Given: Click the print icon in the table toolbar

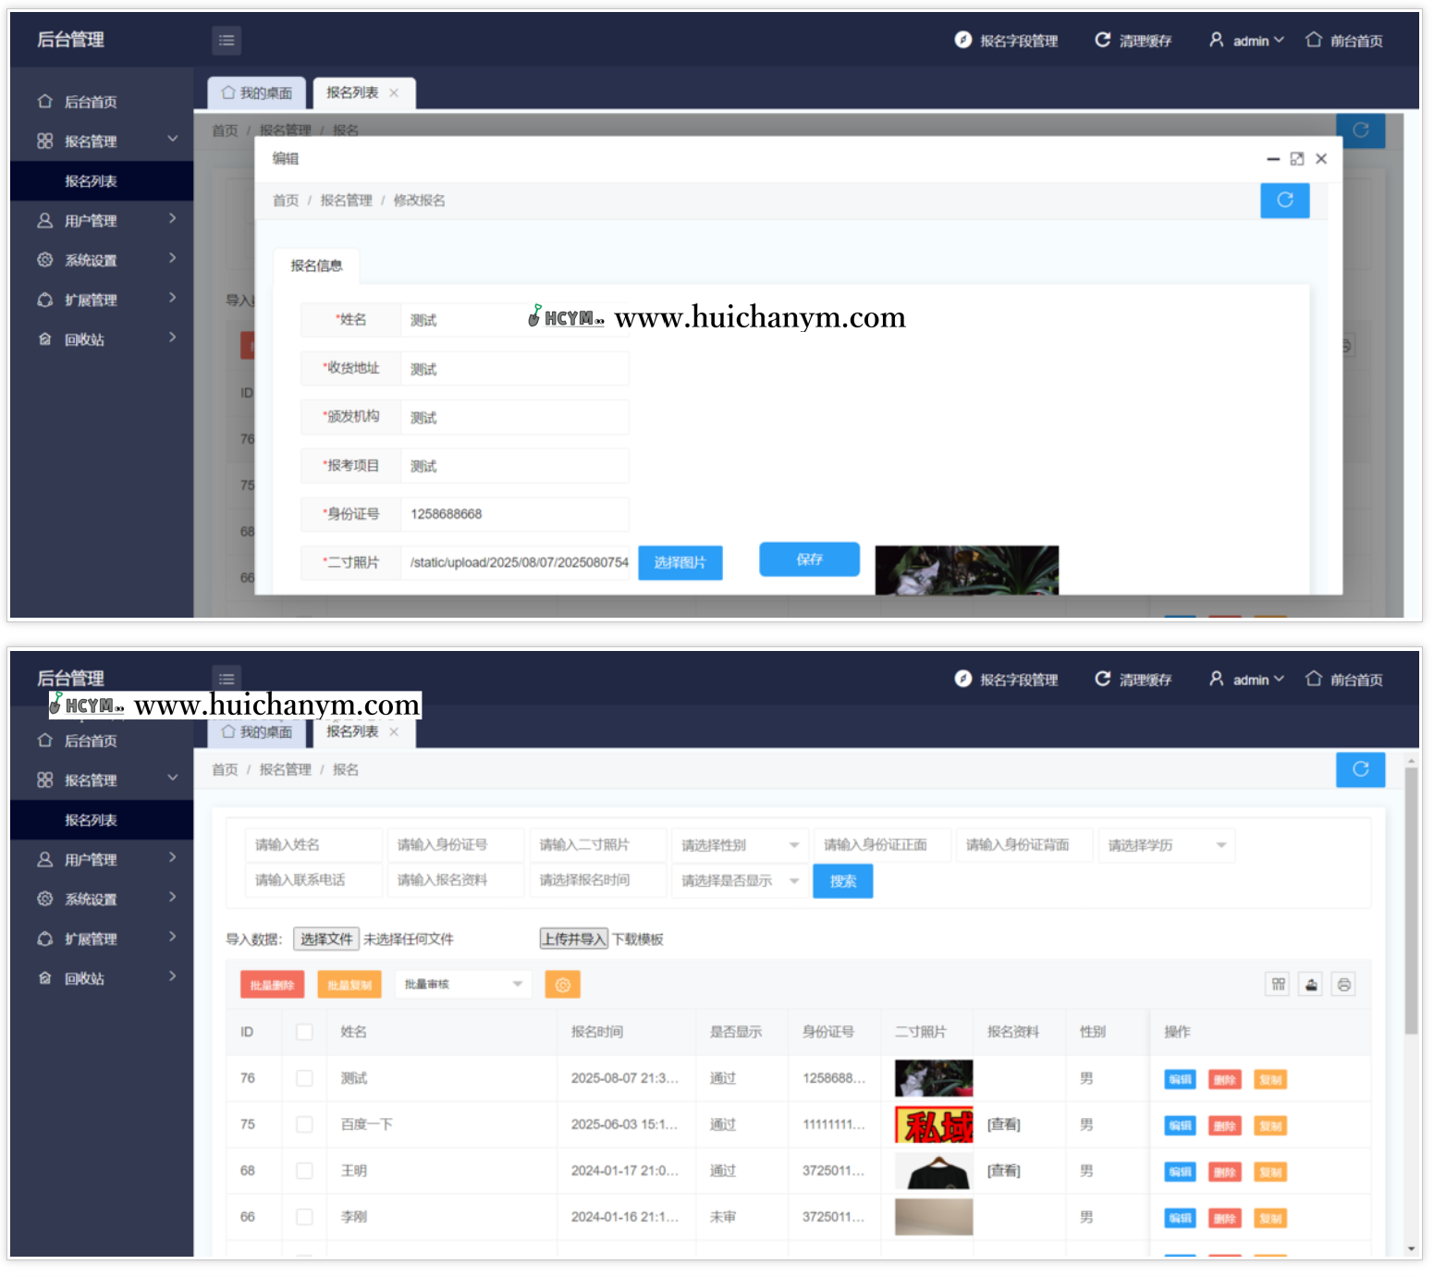Looking at the screenshot, I should [x=1343, y=985].
